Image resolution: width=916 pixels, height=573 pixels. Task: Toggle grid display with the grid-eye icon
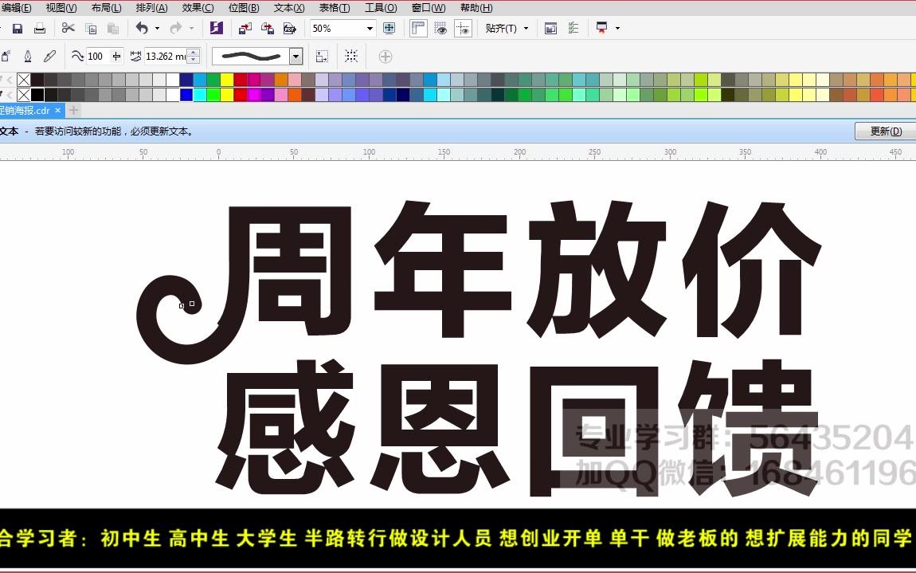pyautogui.click(x=440, y=28)
